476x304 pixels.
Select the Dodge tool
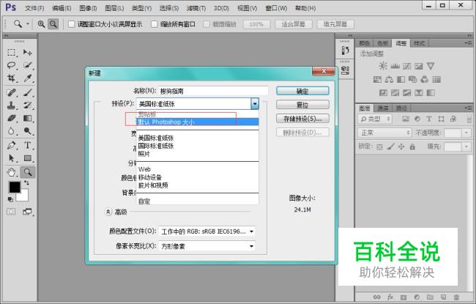(x=28, y=131)
